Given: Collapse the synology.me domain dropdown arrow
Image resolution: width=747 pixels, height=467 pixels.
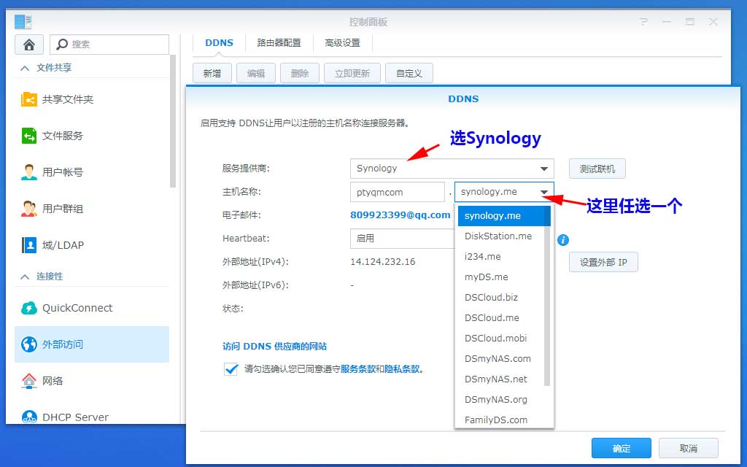Looking at the screenshot, I should (x=544, y=192).
